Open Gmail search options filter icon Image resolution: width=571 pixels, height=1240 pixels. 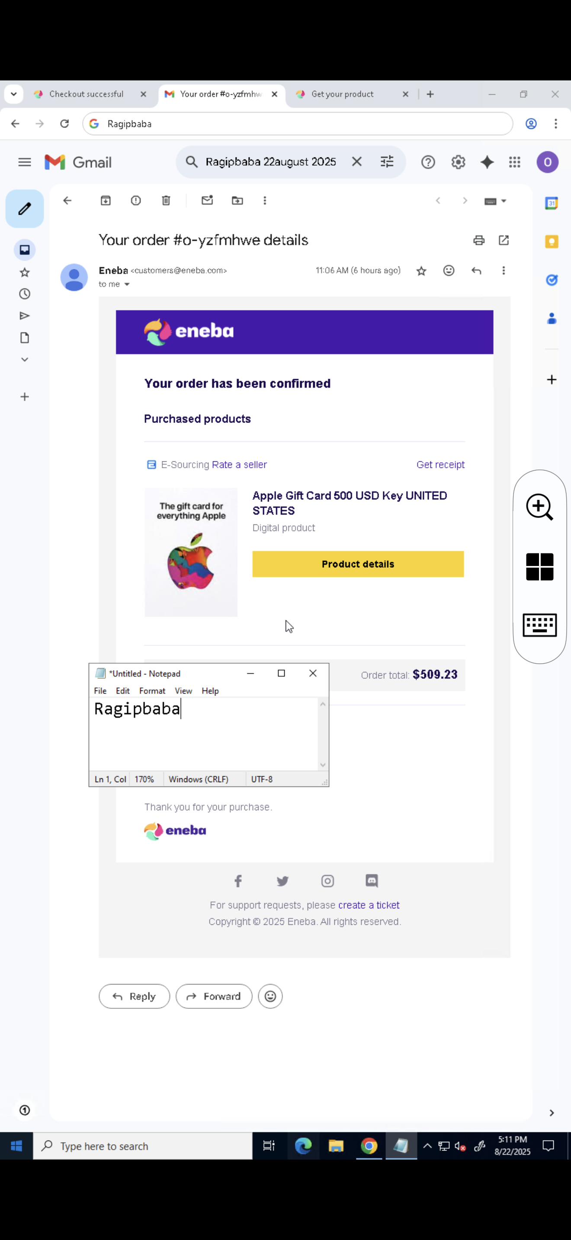[x=387, y=162]
